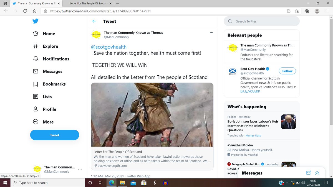Screen dimensions: 333x187
Task: Open the Lists icon in sidebar
Action: tap(36, 96)
